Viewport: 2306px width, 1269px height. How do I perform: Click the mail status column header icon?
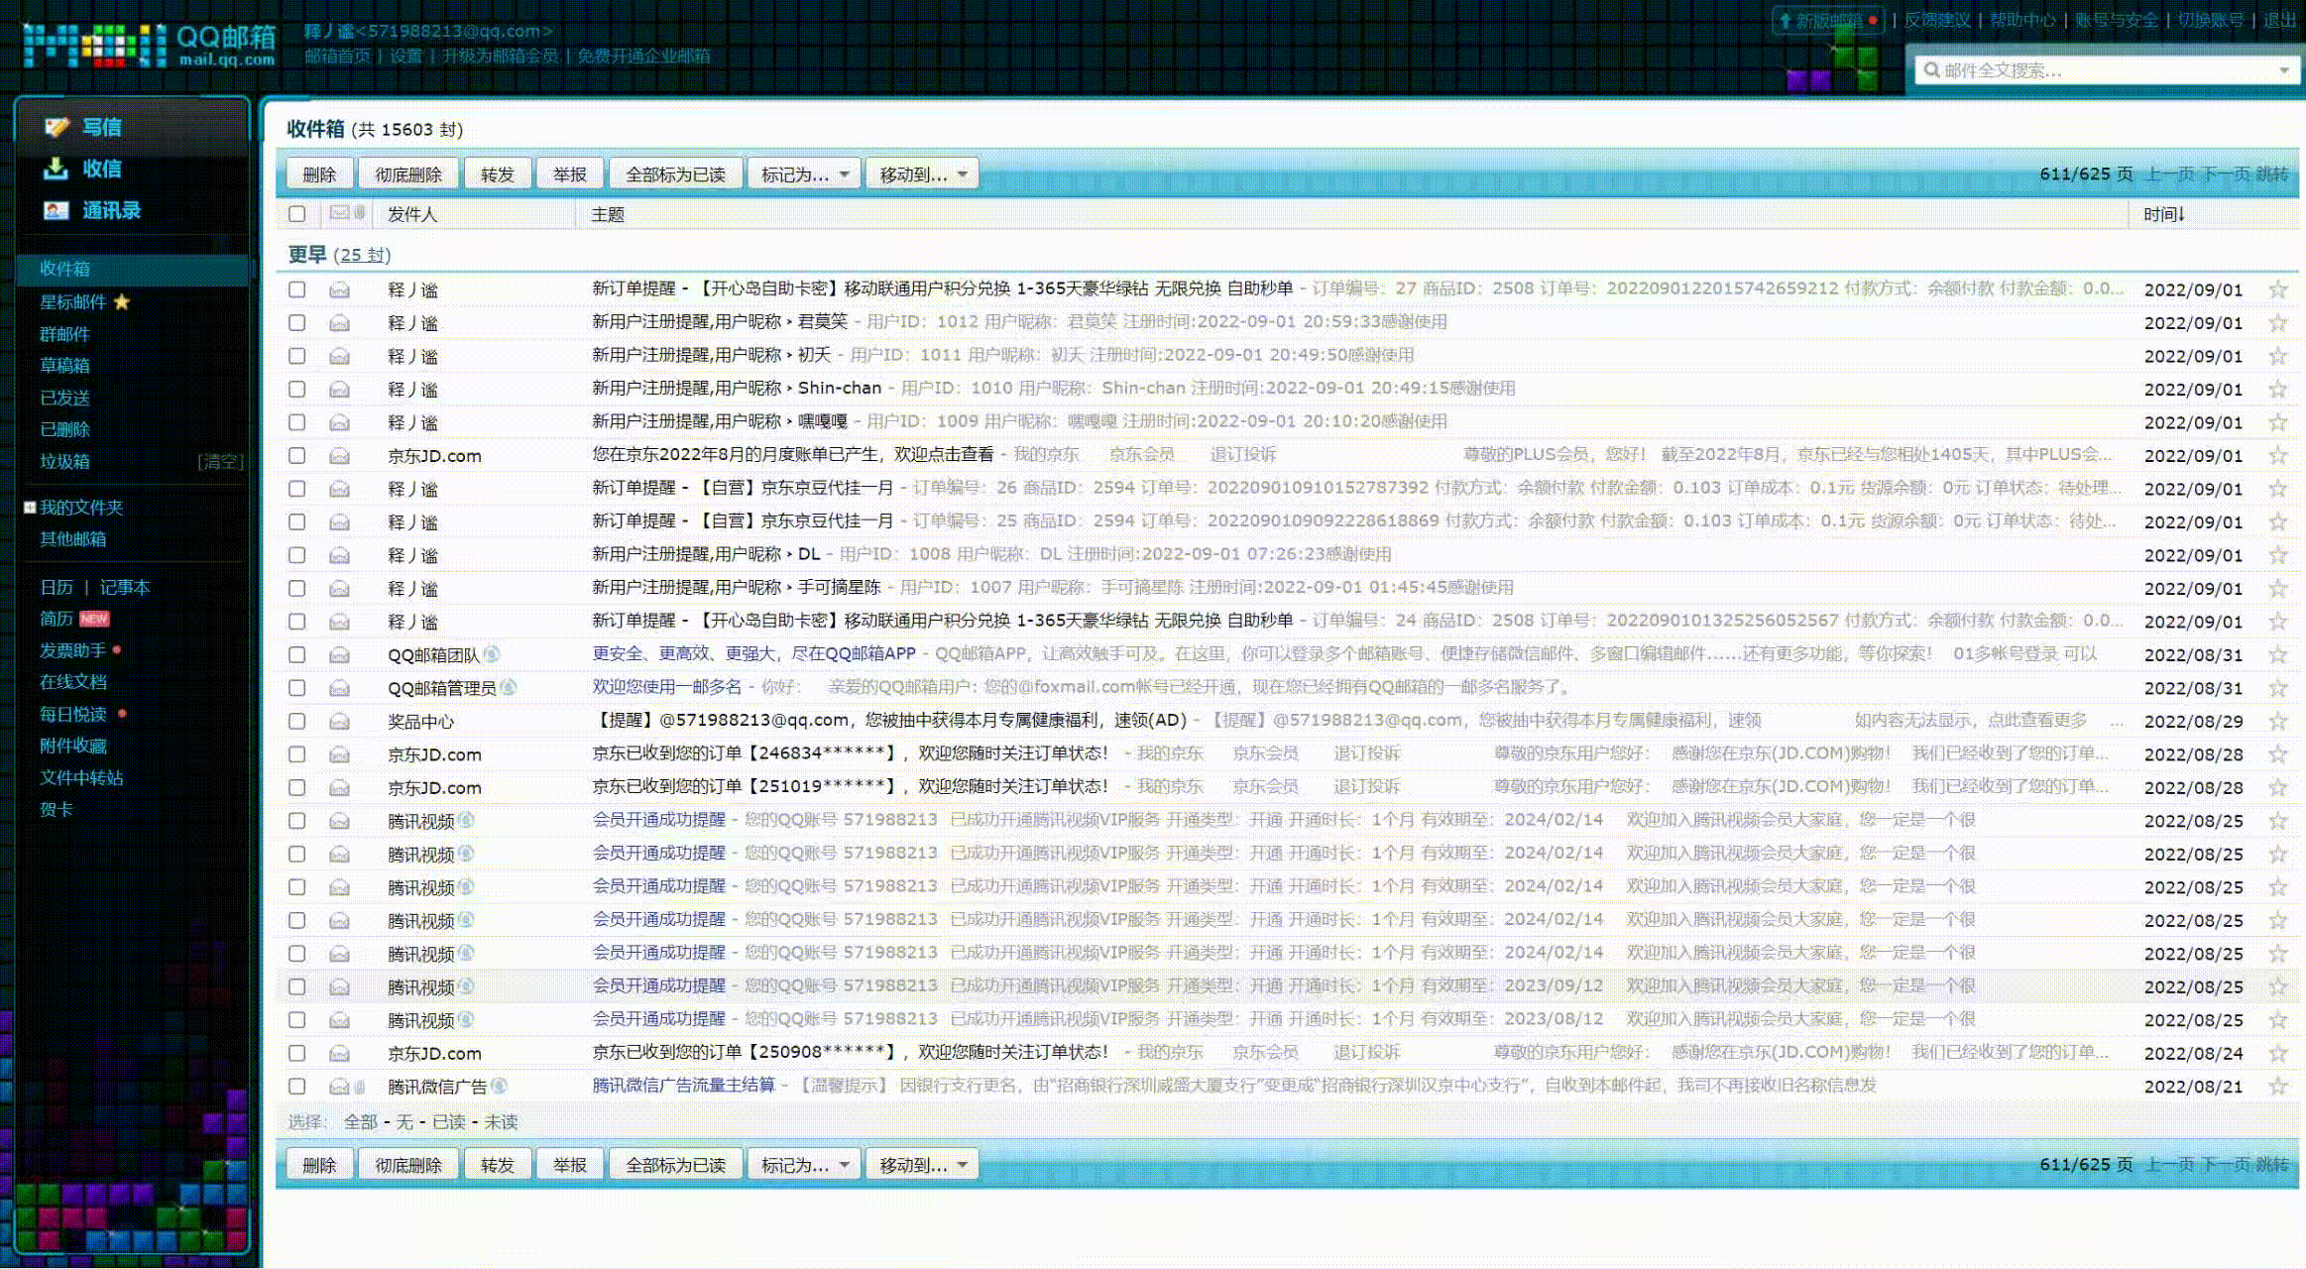340,213
